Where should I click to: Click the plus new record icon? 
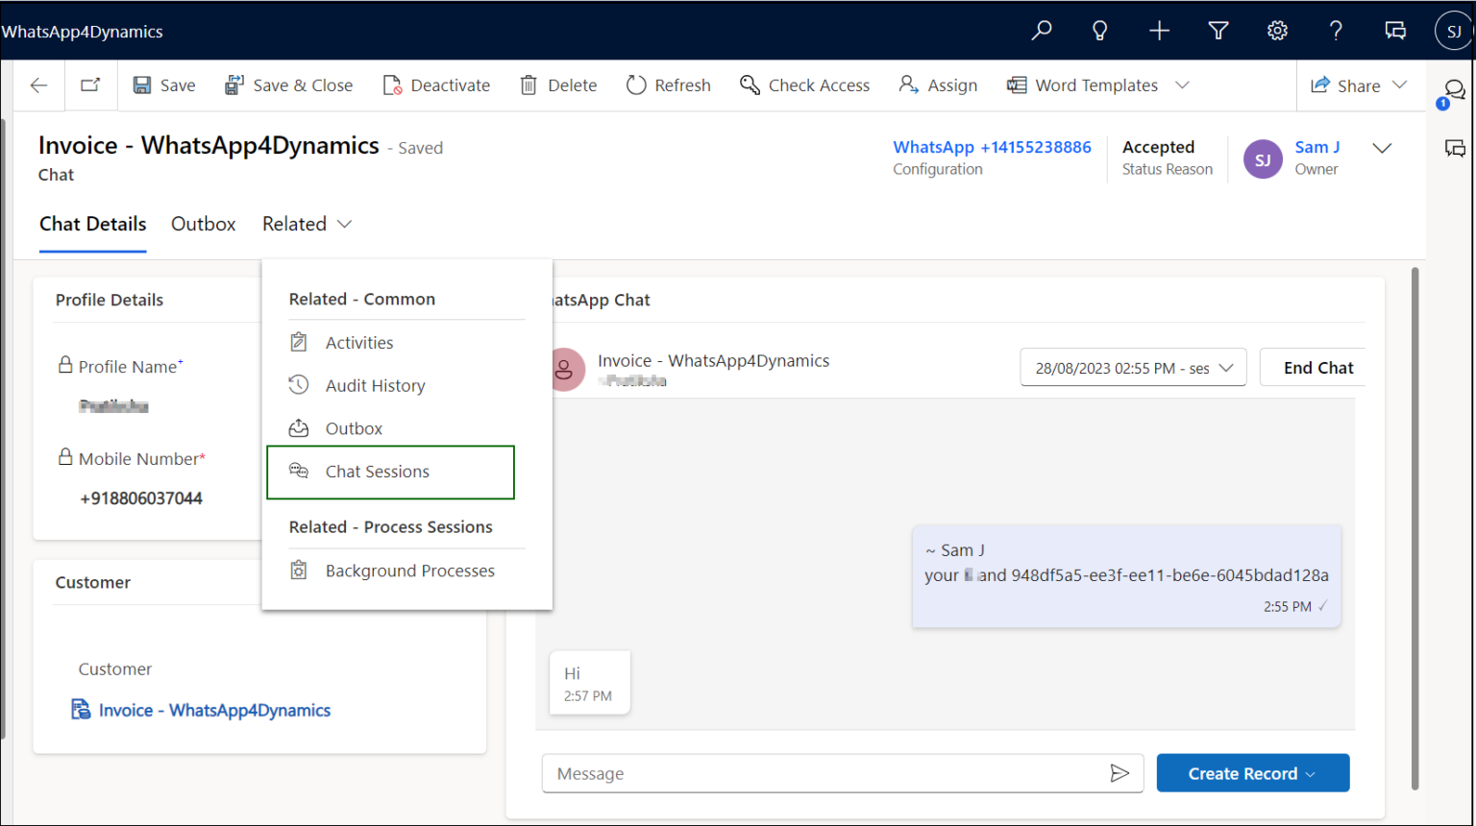1159,31
